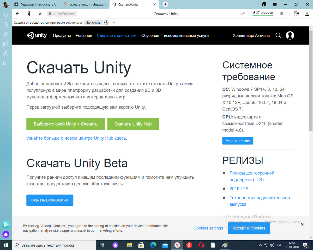Close the cookies consent banner
Viewport: 313px width, 250px height.
coord(302,224)
